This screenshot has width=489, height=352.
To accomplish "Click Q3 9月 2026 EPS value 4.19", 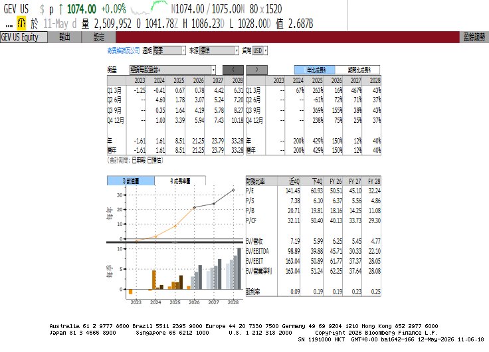I will (x=199, y=110).
